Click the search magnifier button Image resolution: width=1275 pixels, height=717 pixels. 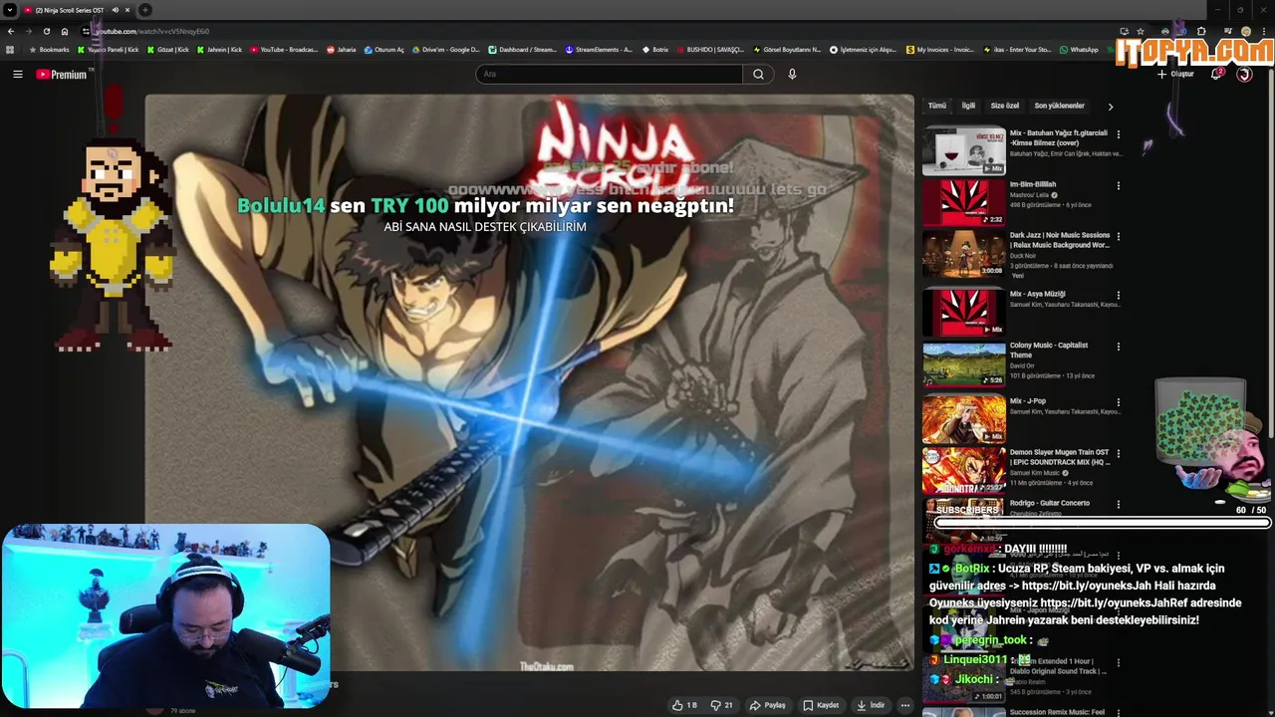[x=758, y=74]
